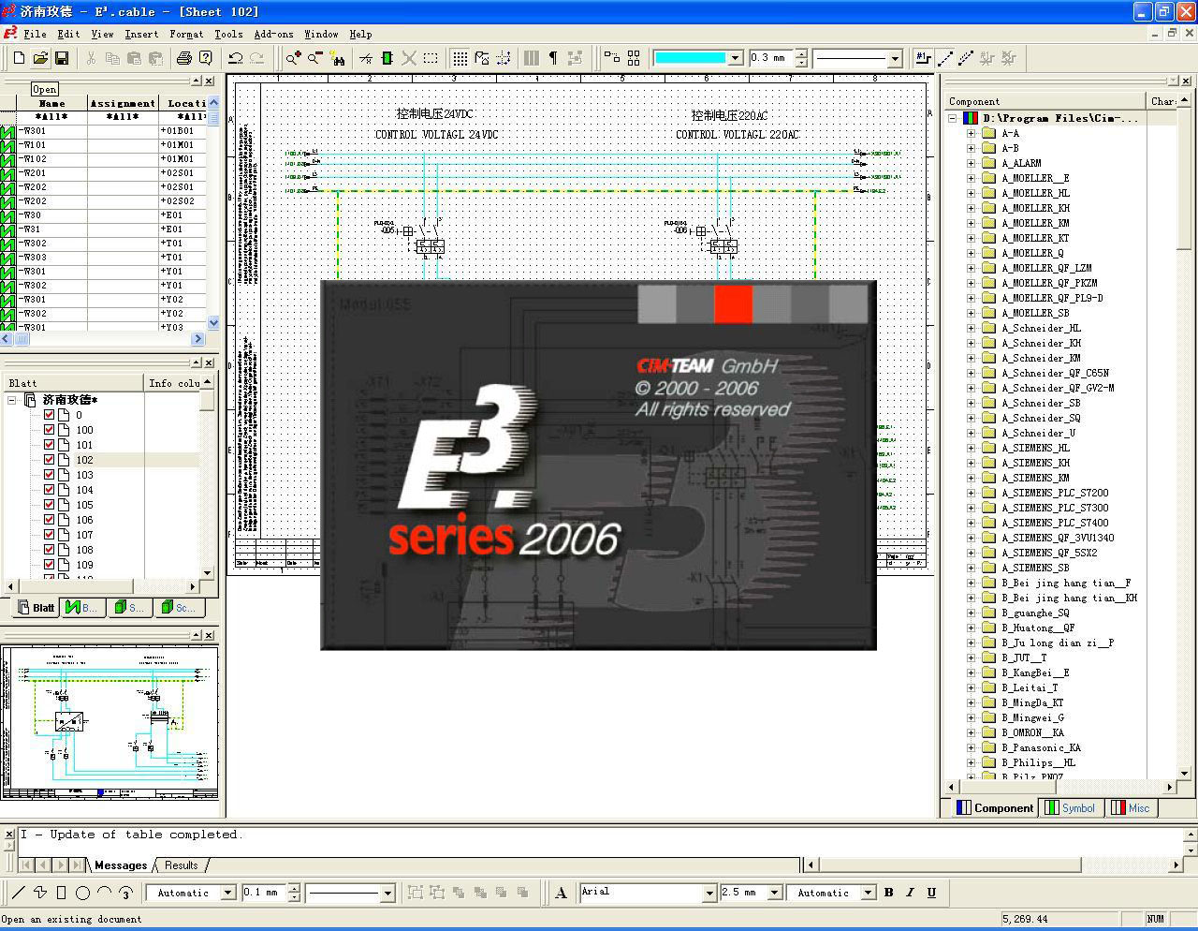
Task: Open the File menu
Action: (35, 34)
